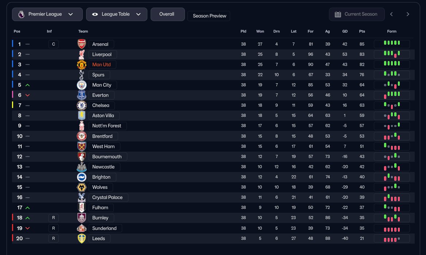Click the Liverpool club crest icon
Viewport: 426px width, 255px height.
click(x=82, y=55)
